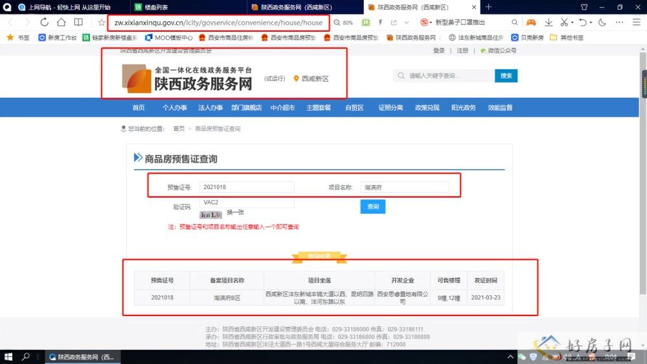The image size is (647, 364).
Task: Open the 微信公众号 link
Action: 499,51
